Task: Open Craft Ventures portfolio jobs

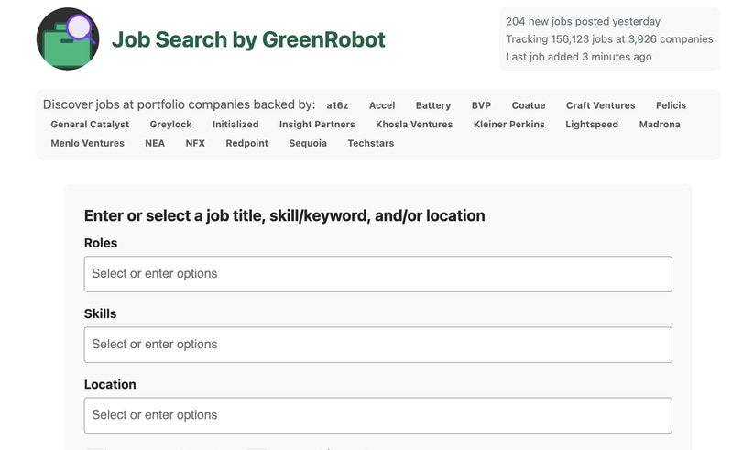Action: (x=600, y=105)
